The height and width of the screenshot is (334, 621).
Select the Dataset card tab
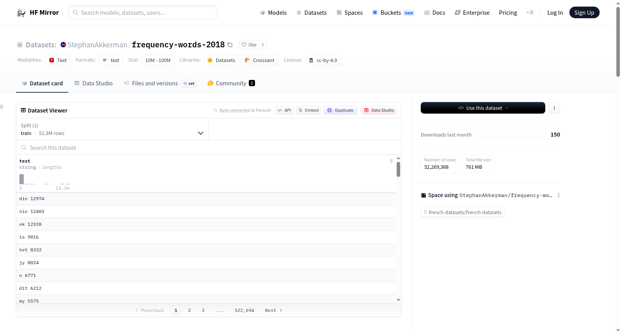[42, 83]
